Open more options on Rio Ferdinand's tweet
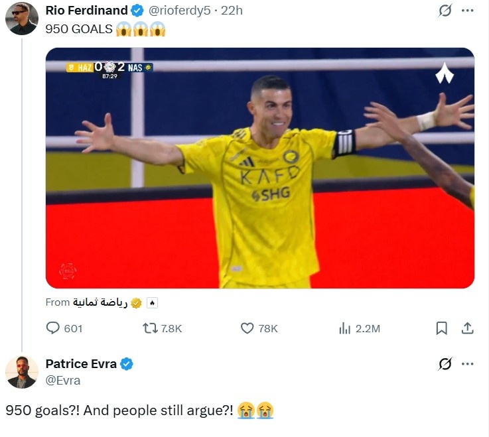This screenshot has height=437, width=489. [x=467, y=11]
